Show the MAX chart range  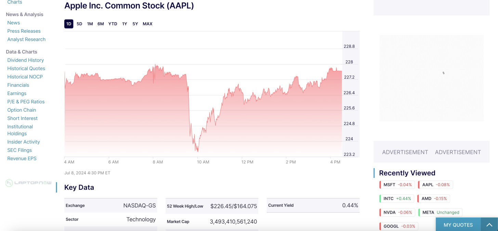(x=147, y=24)
